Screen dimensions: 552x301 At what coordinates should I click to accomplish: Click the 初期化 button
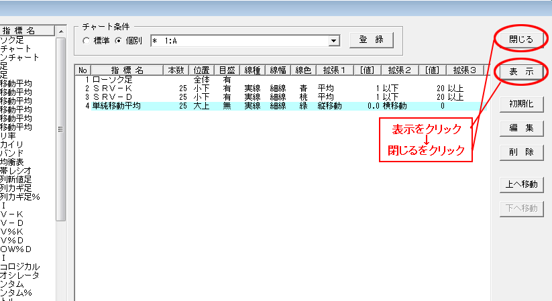[521, 104]
